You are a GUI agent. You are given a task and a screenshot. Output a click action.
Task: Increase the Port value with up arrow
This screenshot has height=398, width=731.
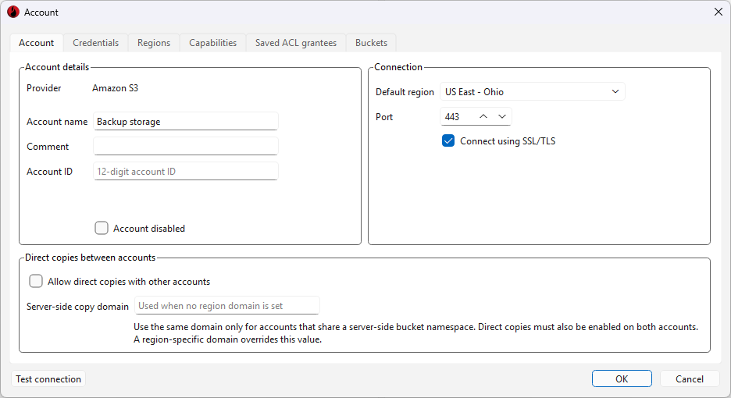click(x=483, y=116)
